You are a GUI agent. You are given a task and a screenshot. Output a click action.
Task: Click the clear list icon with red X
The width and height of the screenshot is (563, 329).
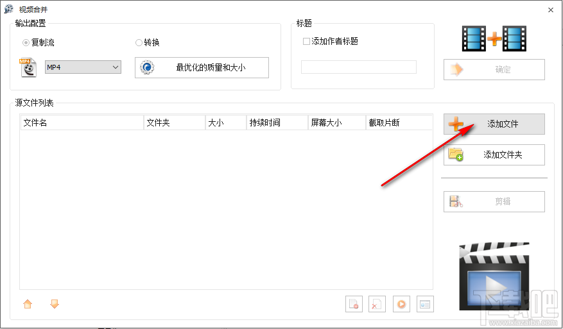pyautogui.click(x=377, y=304)
